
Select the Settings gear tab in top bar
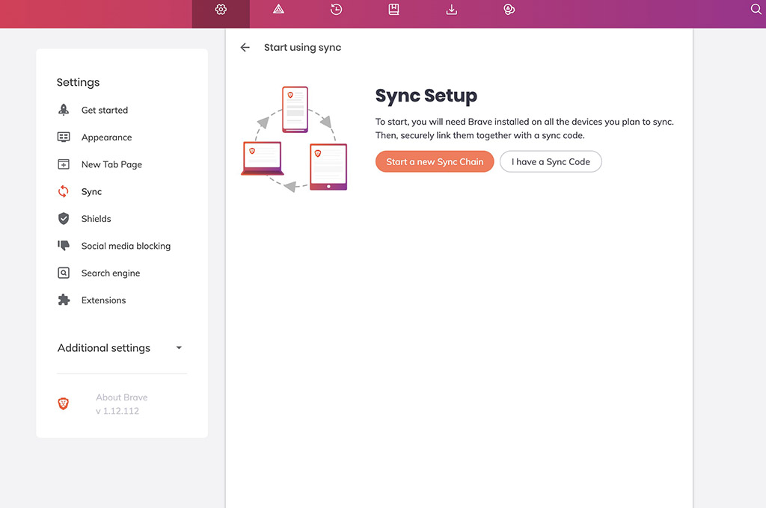[x=221, y=10]
